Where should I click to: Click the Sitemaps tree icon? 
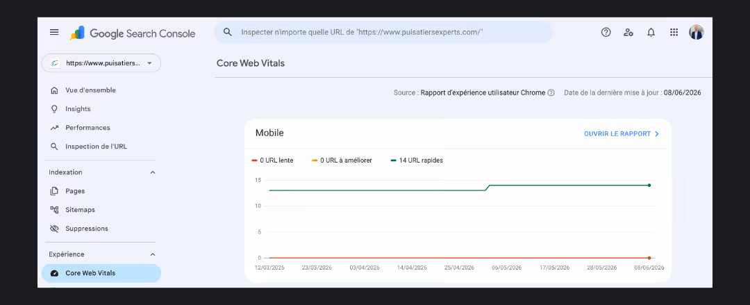click(54, 210)
